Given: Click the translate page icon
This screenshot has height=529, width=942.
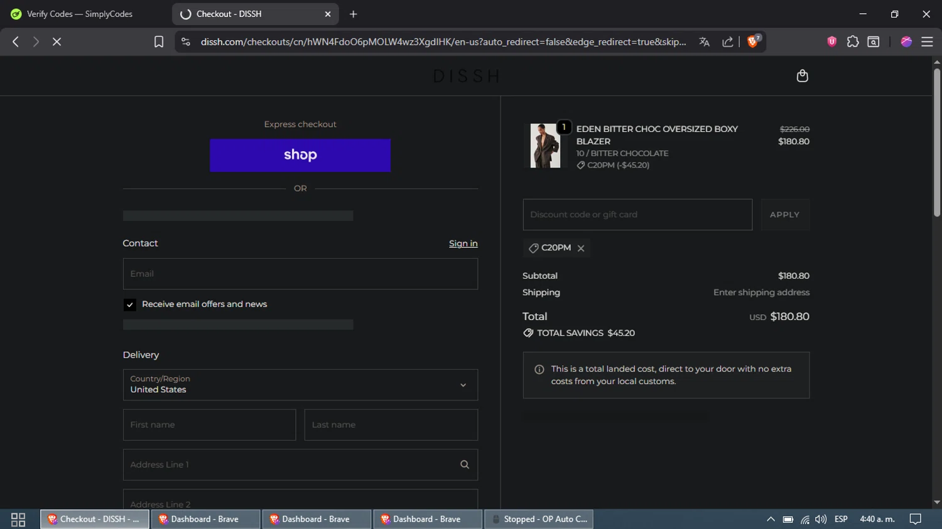Looking at the screenshot, I should (704, 41).
